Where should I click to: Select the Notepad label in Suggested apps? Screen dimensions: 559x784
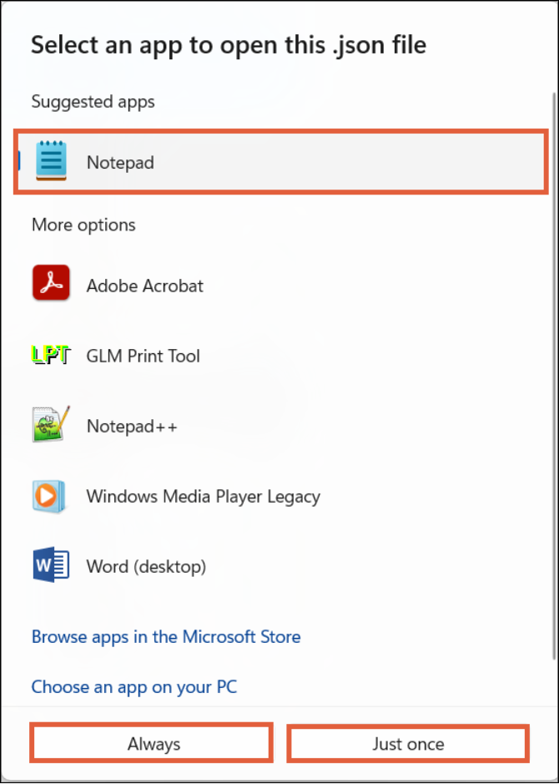(x=120, y=162)
